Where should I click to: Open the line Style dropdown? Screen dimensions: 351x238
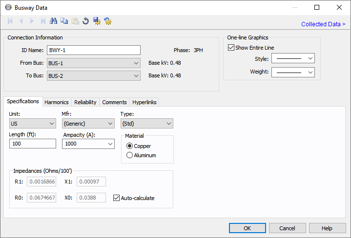[x=293, y=58]
